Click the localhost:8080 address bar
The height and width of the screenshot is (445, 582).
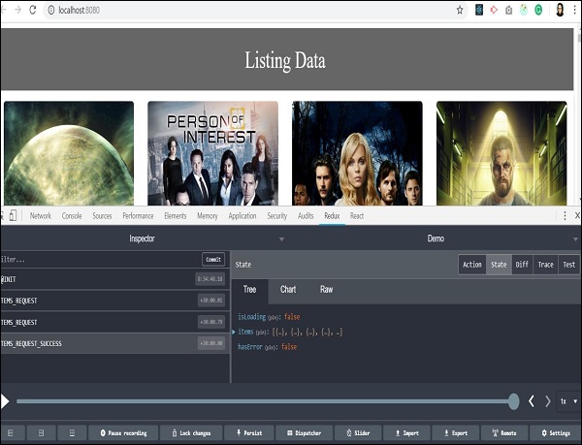point(252,10)
